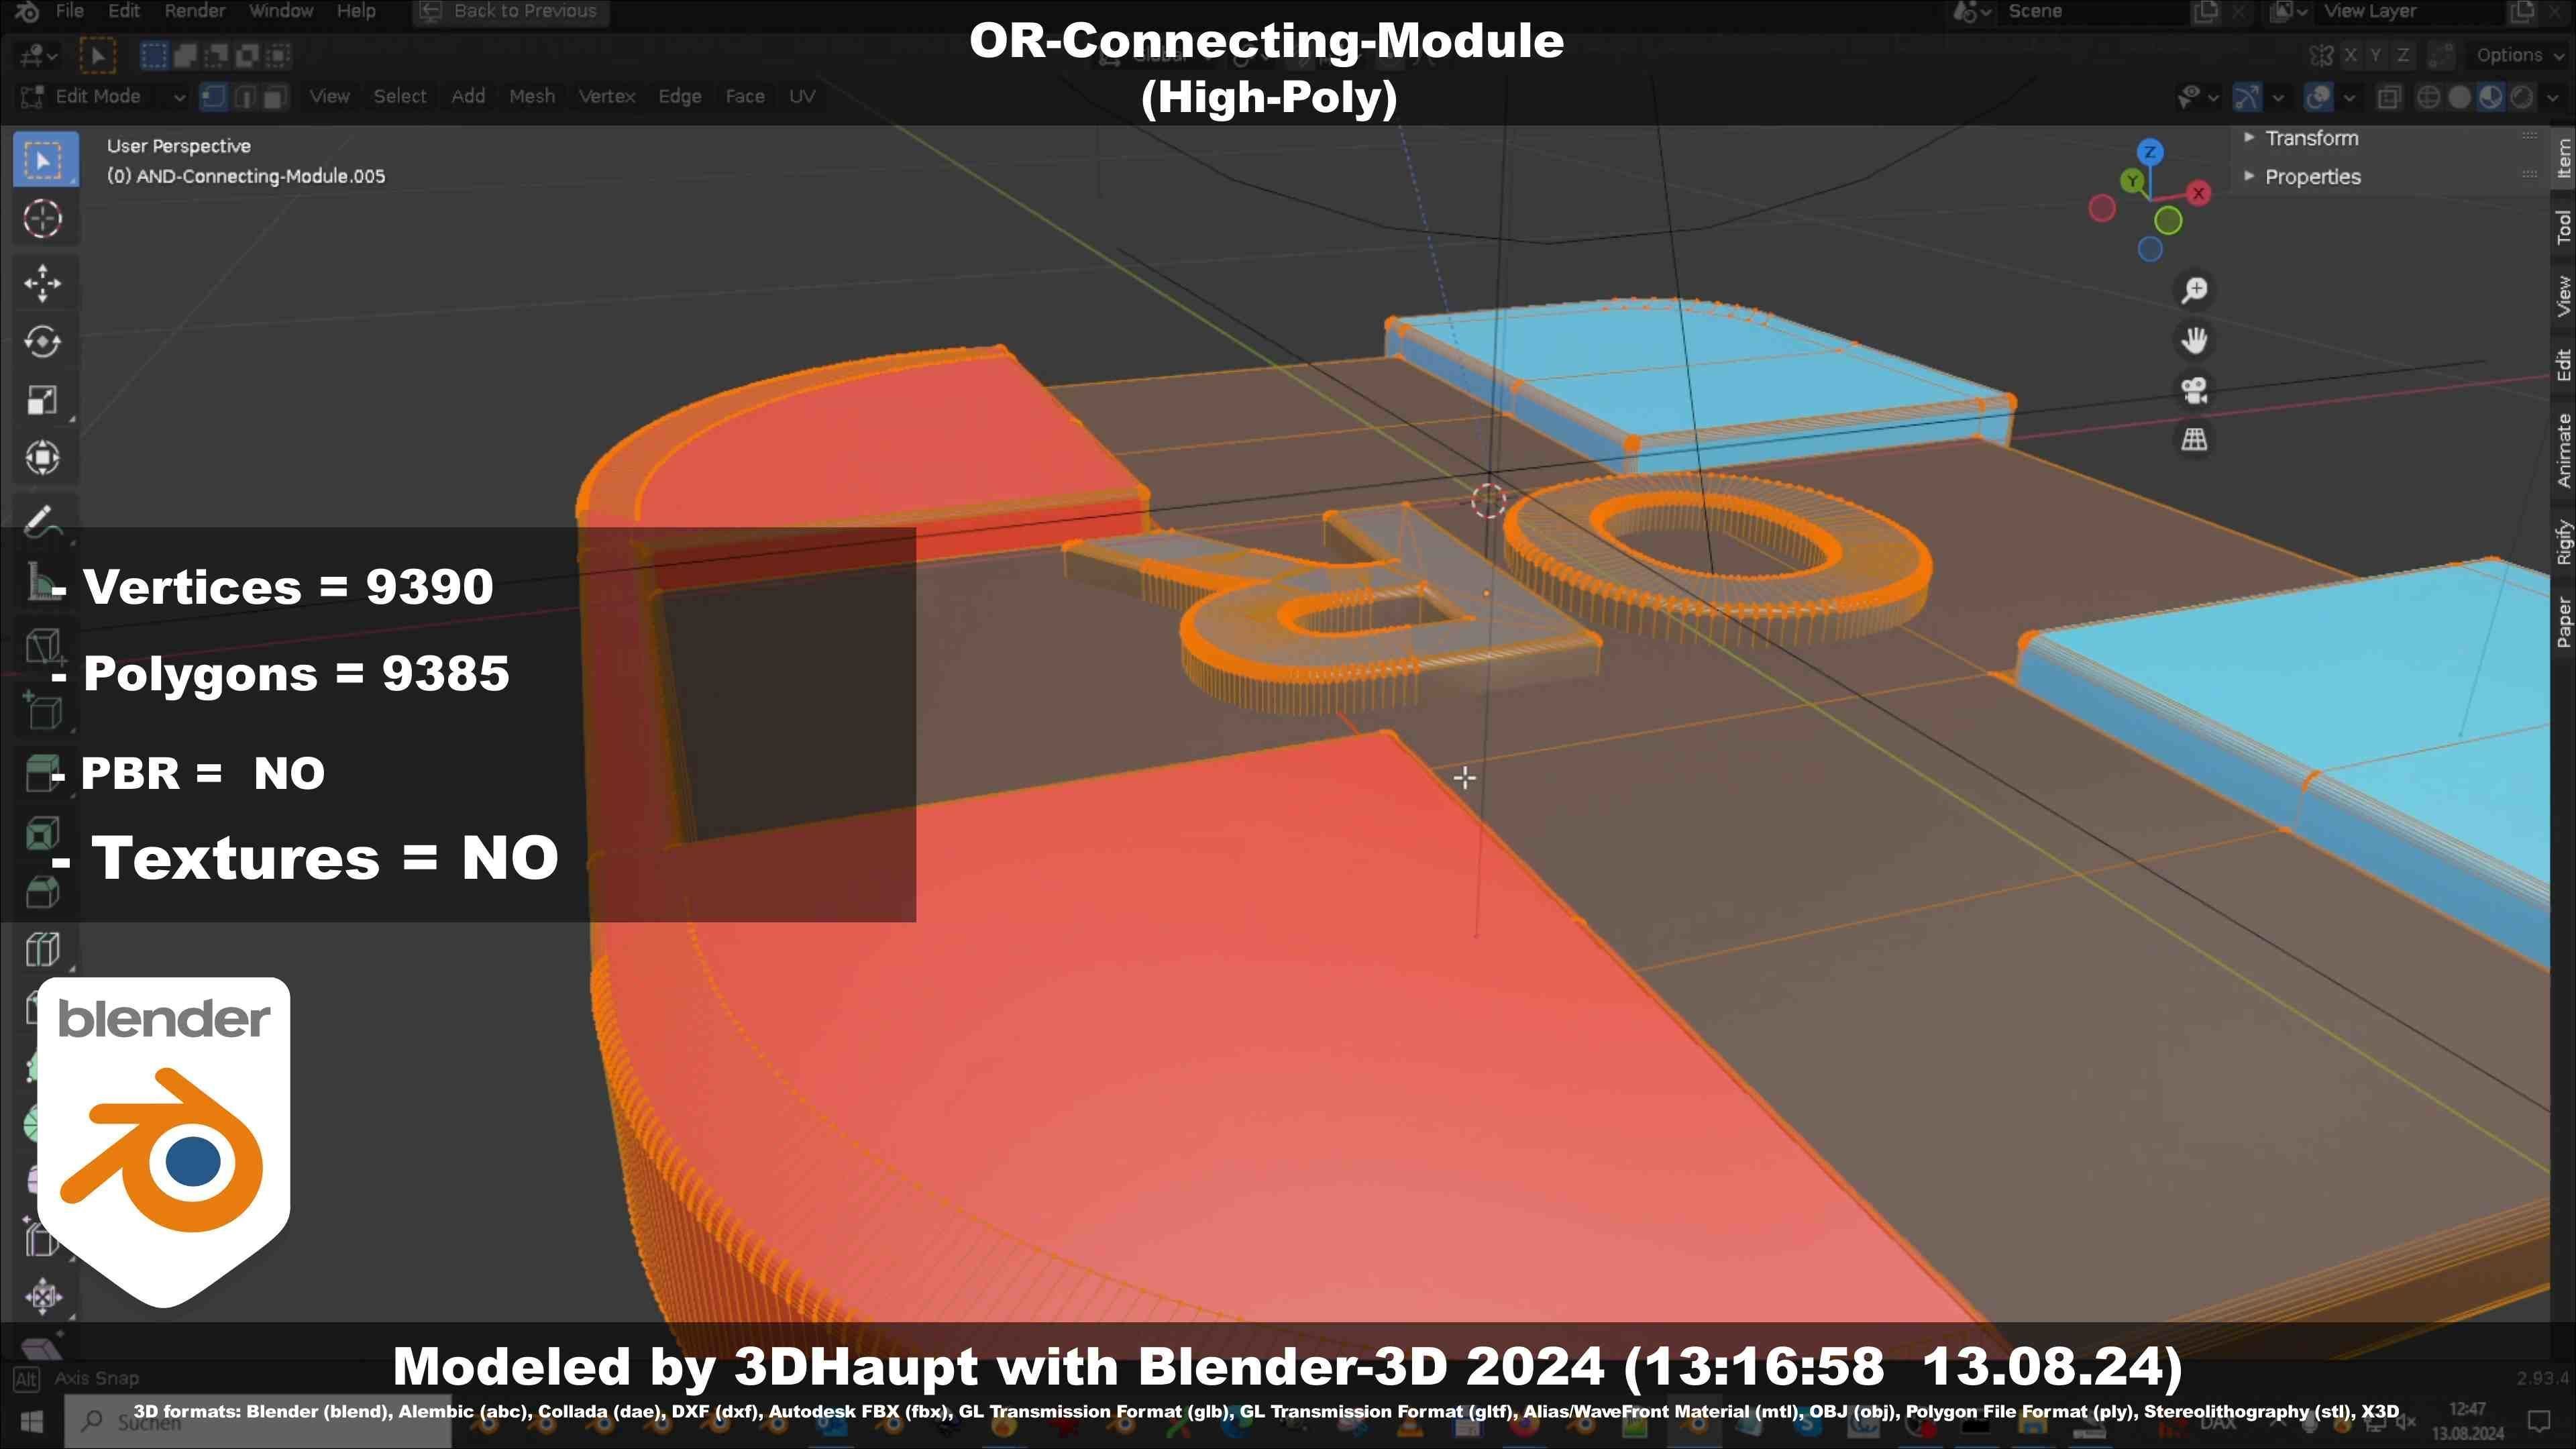The height and width of the screenshot is (1449, 2576).
Task: Choose Subtract selection mode icon in header
Action: [x=216, y=55]
